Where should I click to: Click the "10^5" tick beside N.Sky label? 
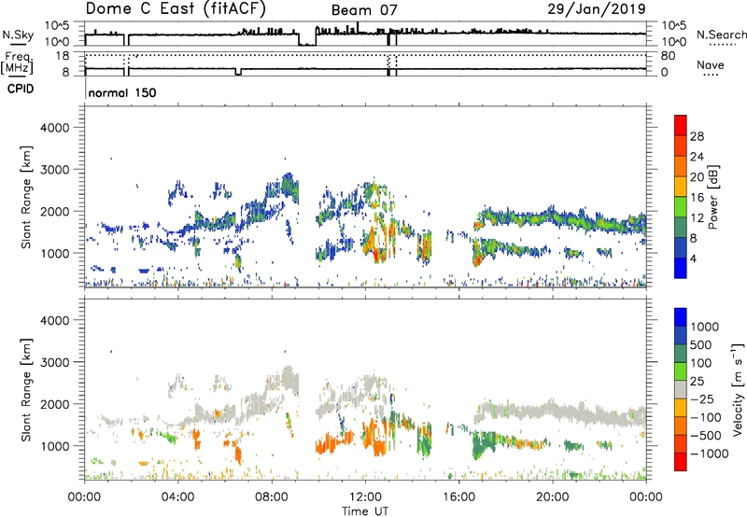[x=57, y=25]
